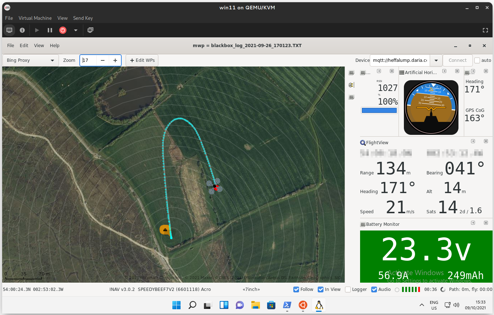Iconify the FlightView dock panel
494x315 pixels.
(473, 141)
